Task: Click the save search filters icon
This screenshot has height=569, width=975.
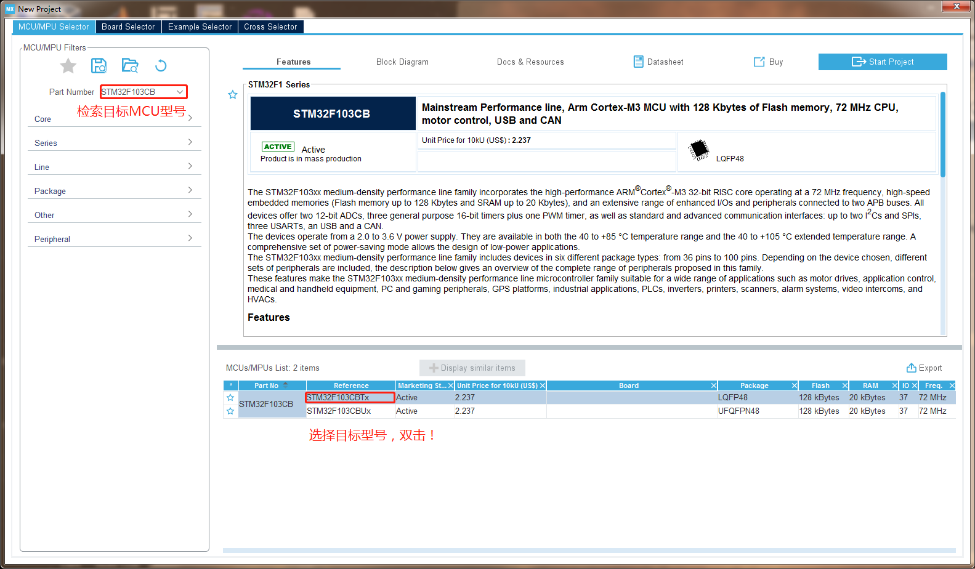Action: [x=99, y=66]
